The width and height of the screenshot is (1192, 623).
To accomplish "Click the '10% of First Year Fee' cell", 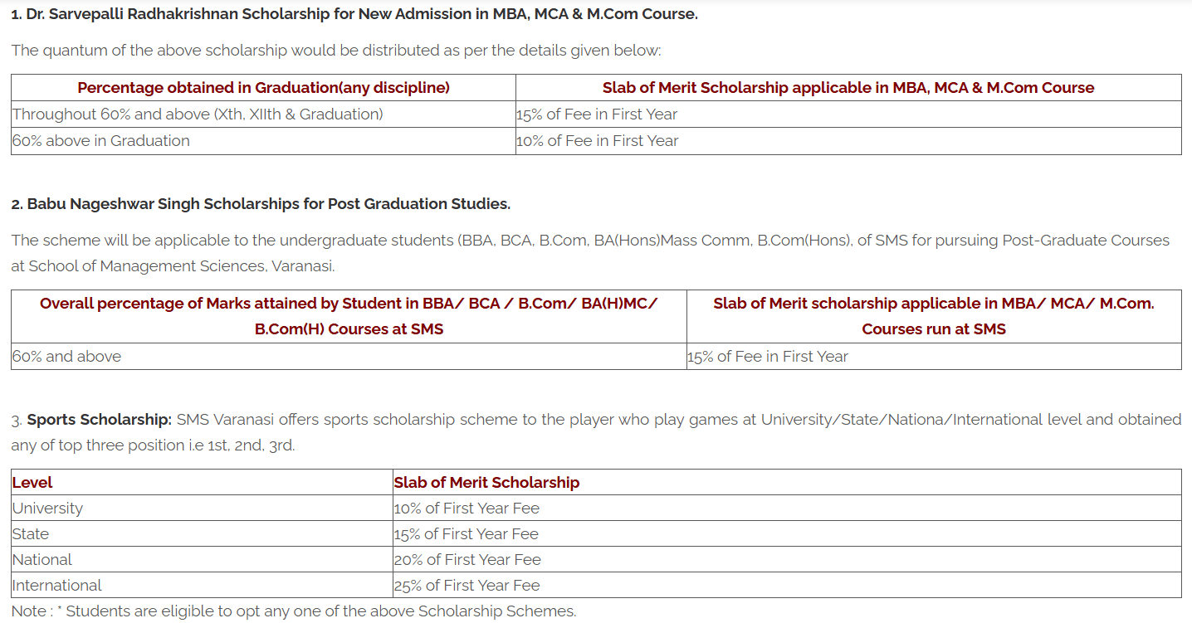I will coord(467,508).
